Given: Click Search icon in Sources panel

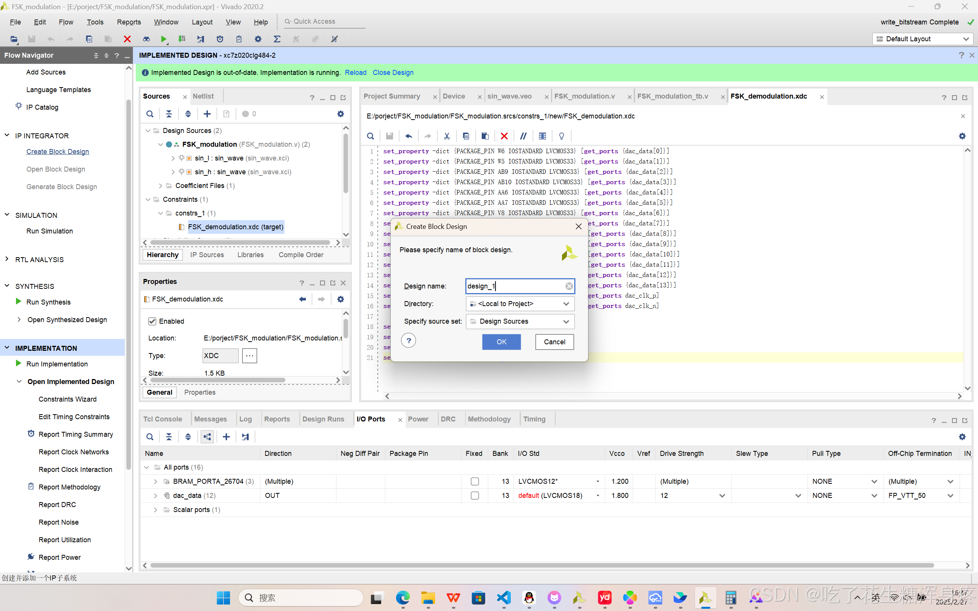Looking at the screenshot, I should 149,114.
